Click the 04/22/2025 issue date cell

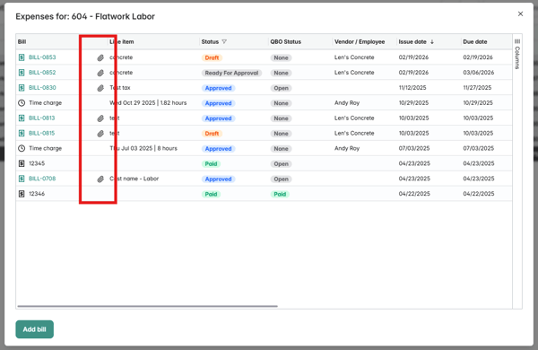point(414,194)
